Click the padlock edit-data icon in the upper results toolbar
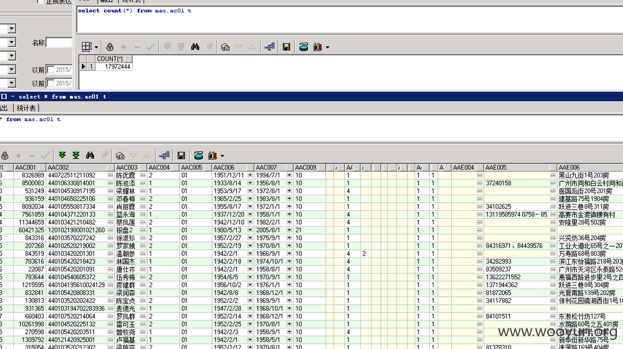 110,47
